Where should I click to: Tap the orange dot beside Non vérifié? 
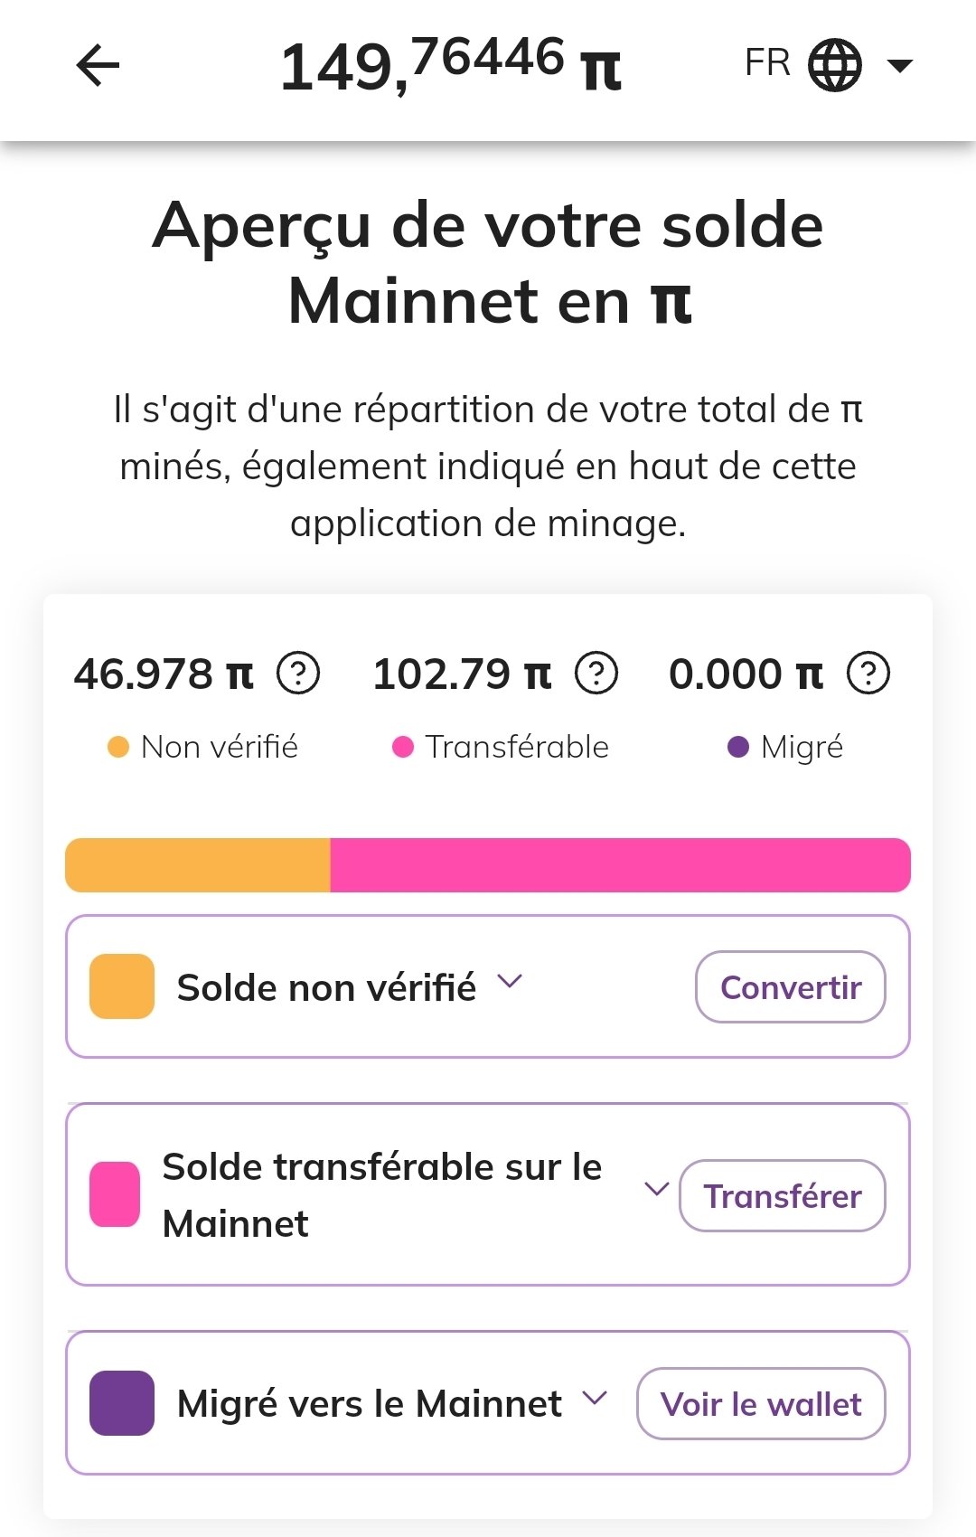point(118,747)
